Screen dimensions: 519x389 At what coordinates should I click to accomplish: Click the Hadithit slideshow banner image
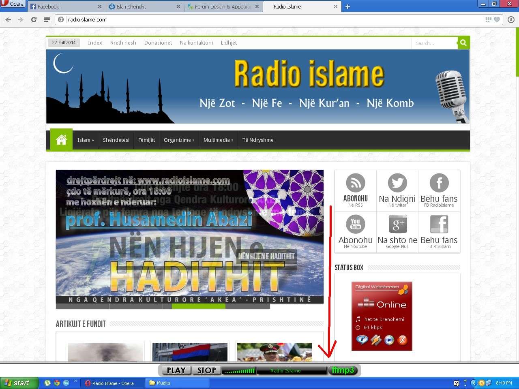tap(190, 237)
